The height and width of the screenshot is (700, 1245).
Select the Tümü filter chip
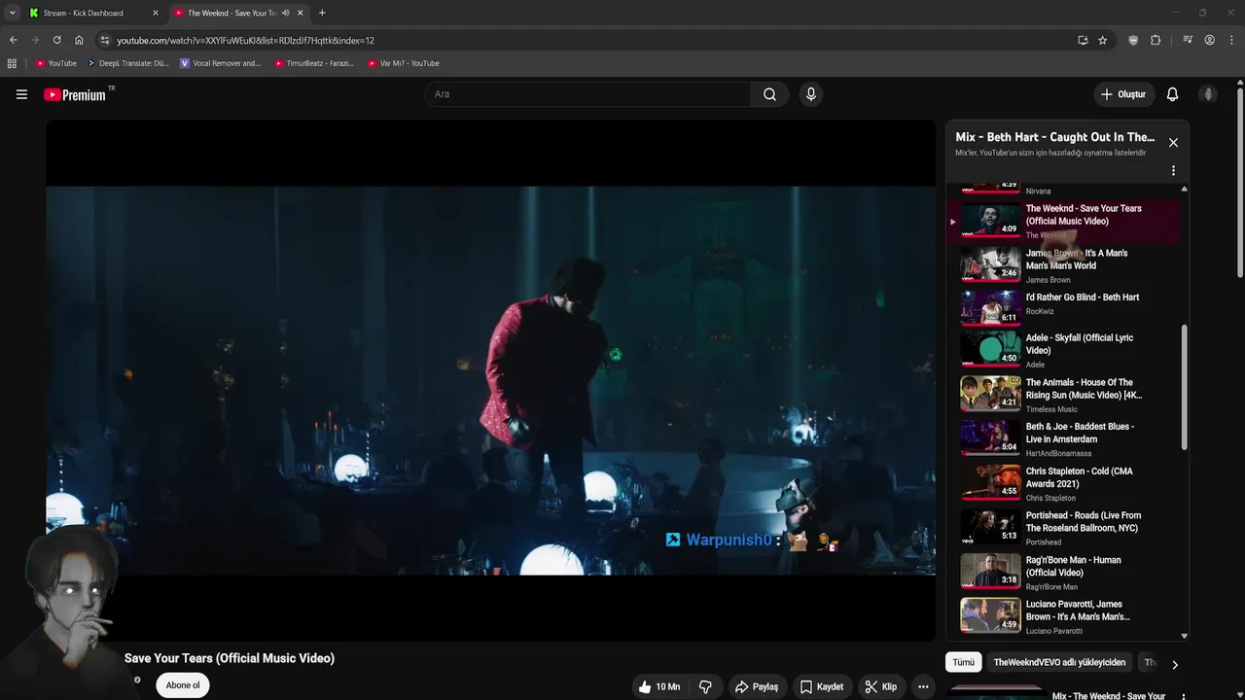point(963,662)
